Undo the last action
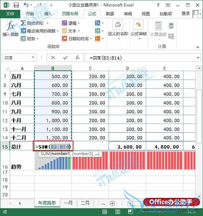203x216 pixels. pos(26,5)
